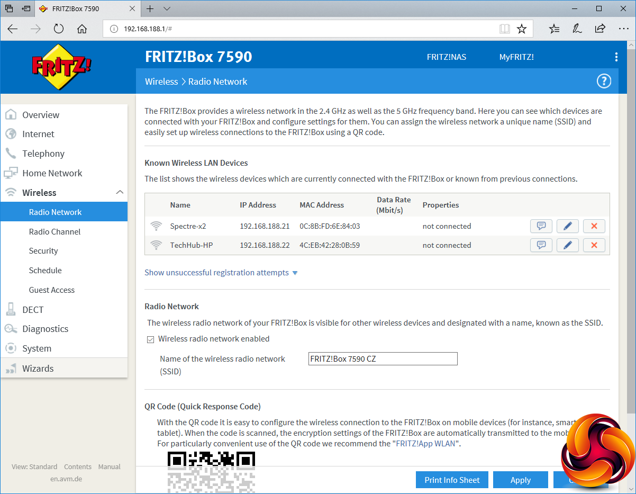Click the browser forward arrow
636x494 pixels.
tap(35, 29)
